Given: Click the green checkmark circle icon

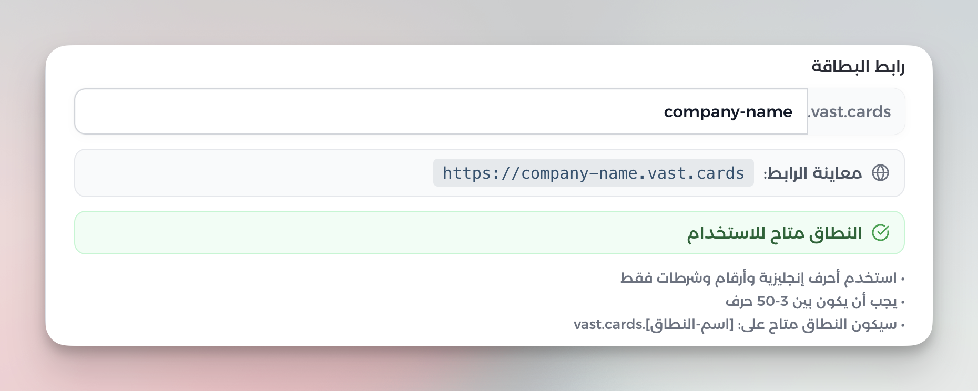Looking at the screenshot, I should tap(880, 232).
